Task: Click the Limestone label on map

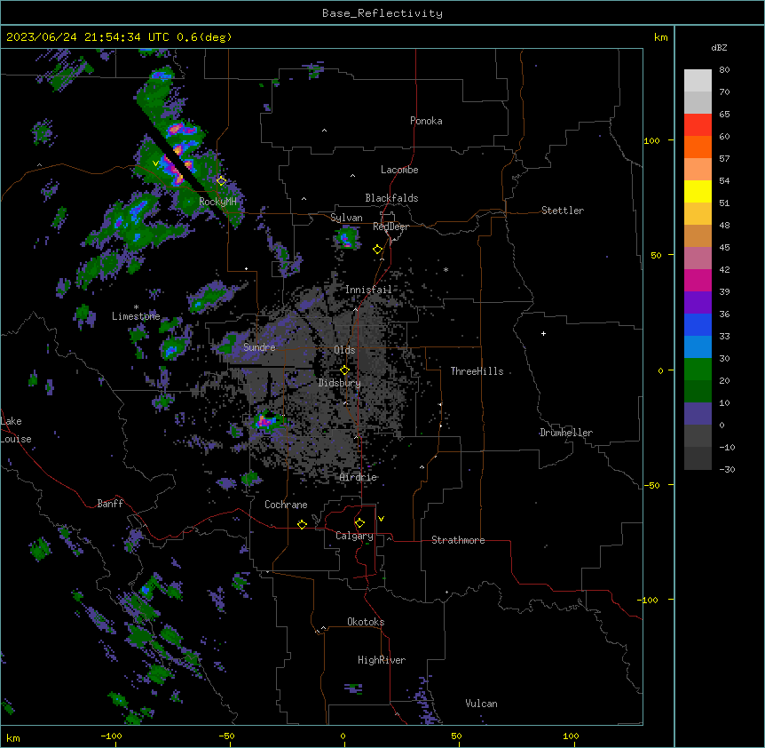Action: tap(136, 316)
